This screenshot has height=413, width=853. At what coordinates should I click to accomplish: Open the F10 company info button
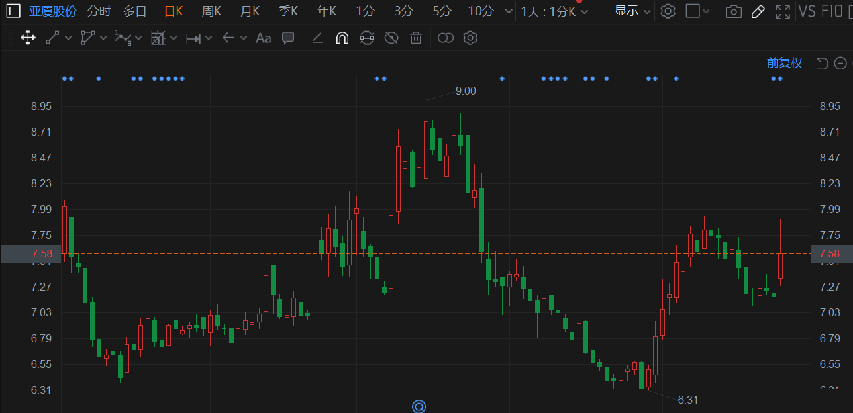click(x=832, y=11)
